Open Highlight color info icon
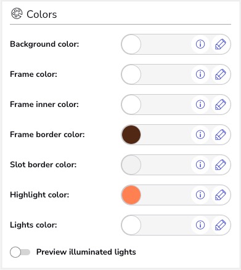 (200, 195)
